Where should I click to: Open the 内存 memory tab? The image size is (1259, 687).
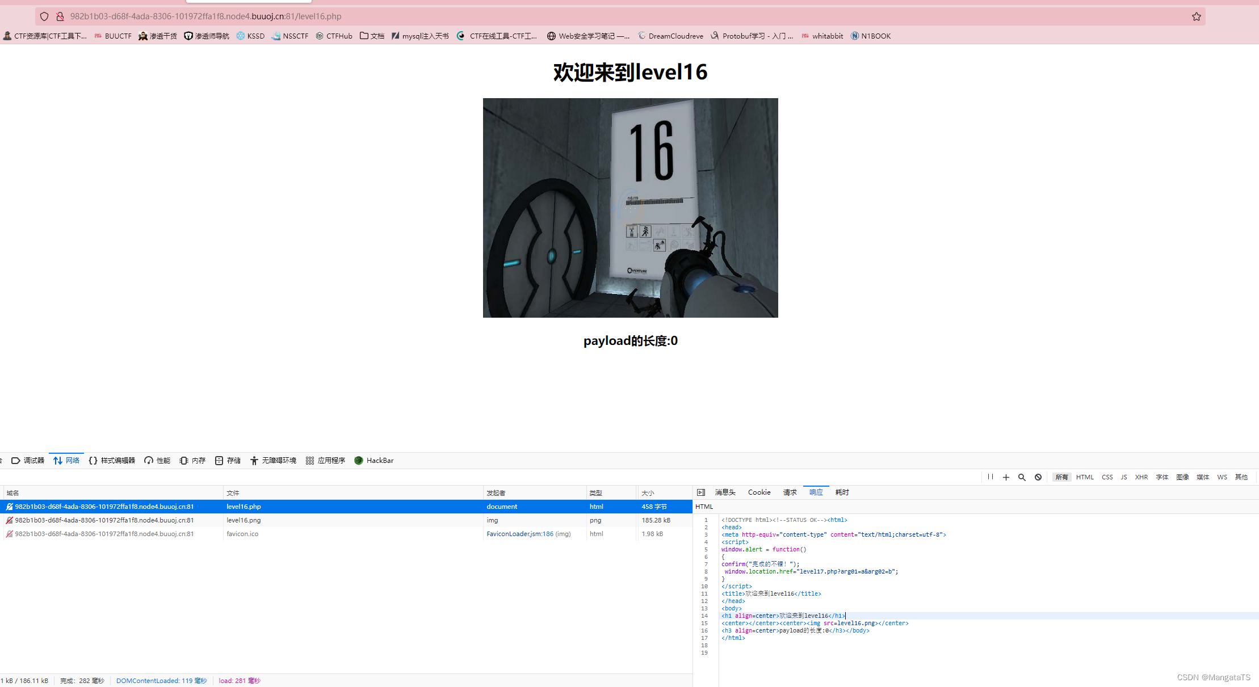[192, 461]
